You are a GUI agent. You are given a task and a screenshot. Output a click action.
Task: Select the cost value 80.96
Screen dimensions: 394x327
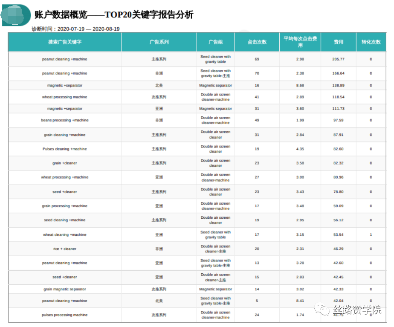tap(338, 177)
